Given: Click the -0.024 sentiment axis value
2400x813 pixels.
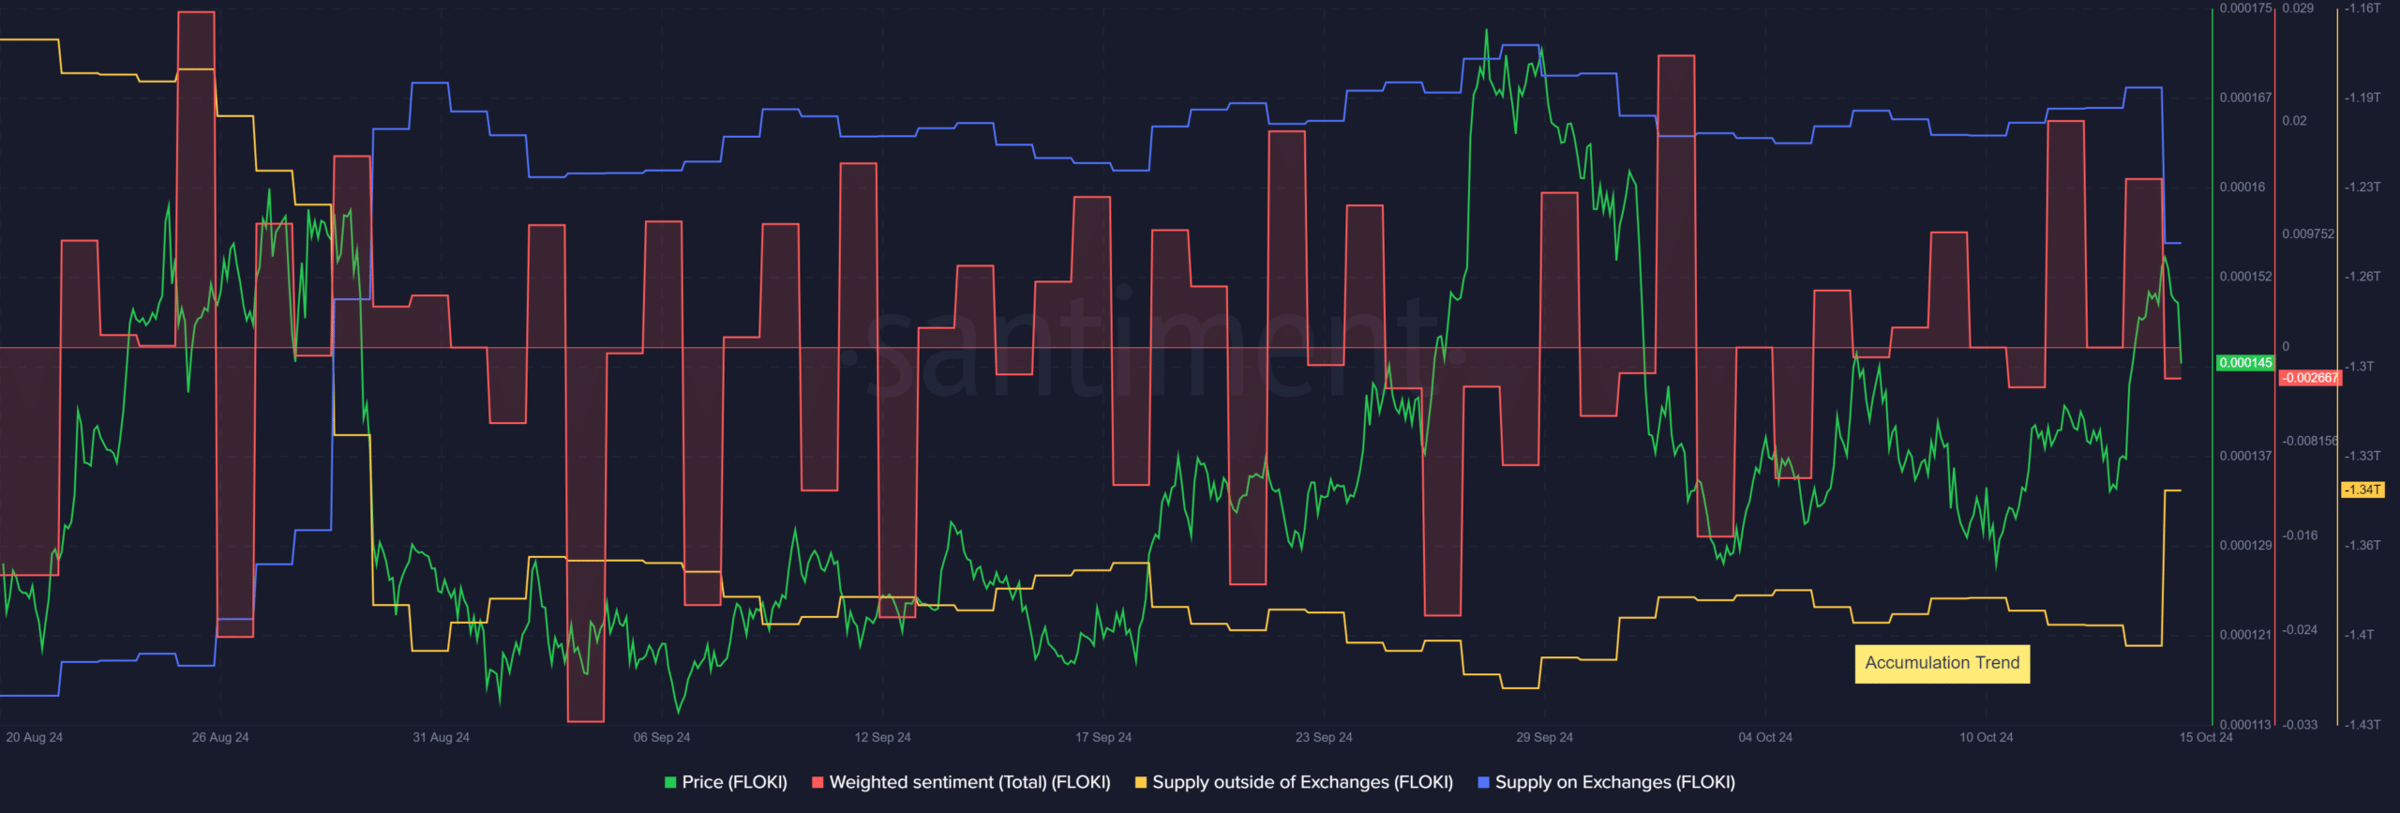Looking at the screenshot, I should [2300, 629].
